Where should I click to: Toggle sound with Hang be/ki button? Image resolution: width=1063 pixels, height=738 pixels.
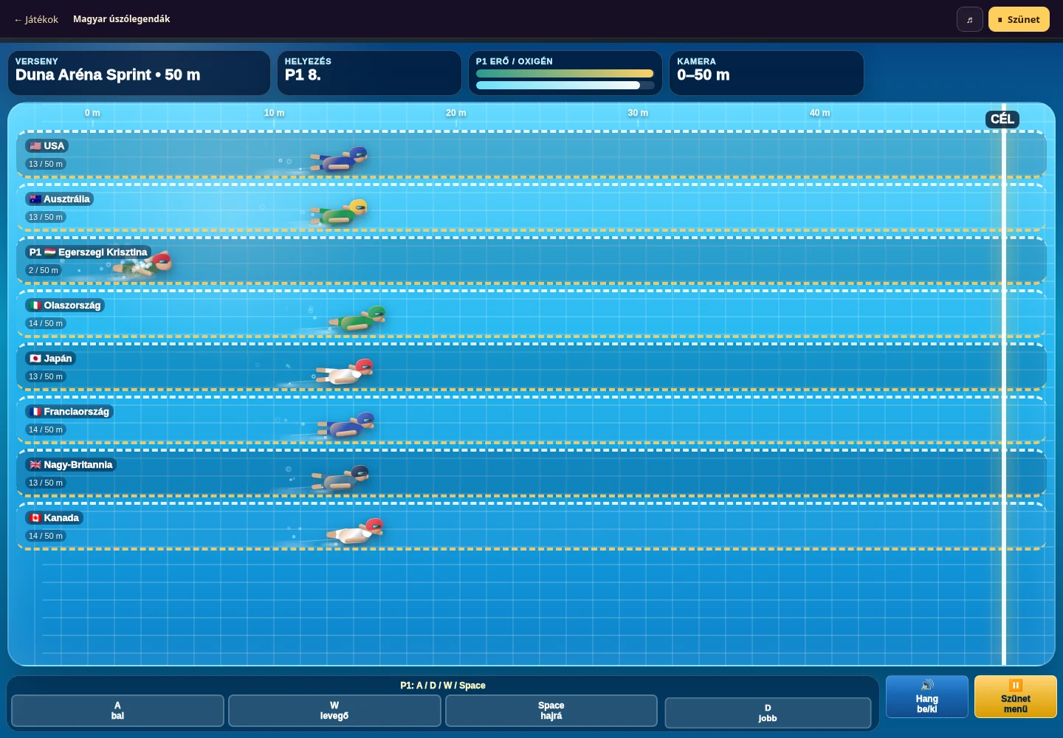click(x=927, y=697)
